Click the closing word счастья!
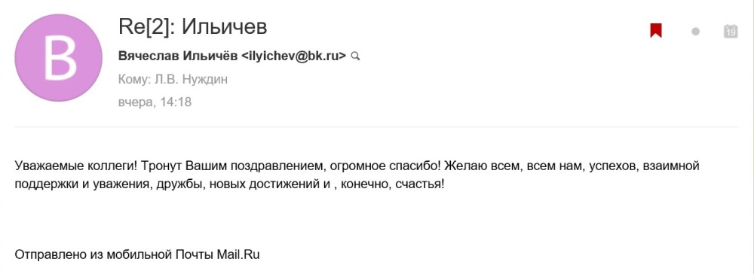 pyautogui.click(x=420, y=184)
